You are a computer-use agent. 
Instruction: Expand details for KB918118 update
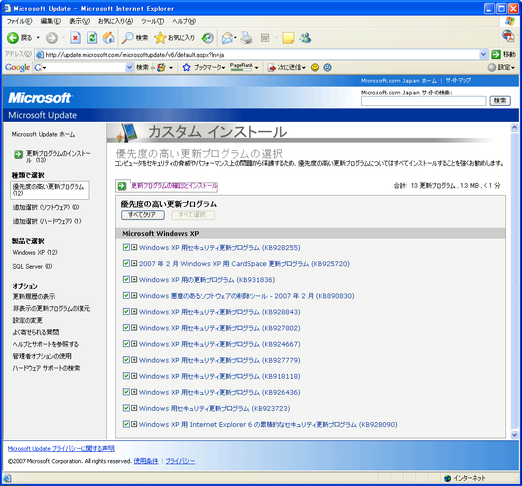coord(134,376)
